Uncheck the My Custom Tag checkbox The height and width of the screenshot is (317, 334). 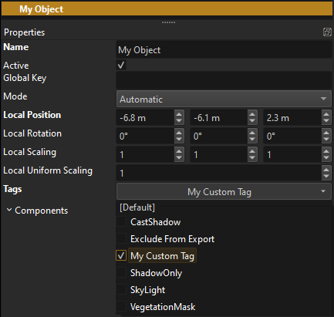121,255
